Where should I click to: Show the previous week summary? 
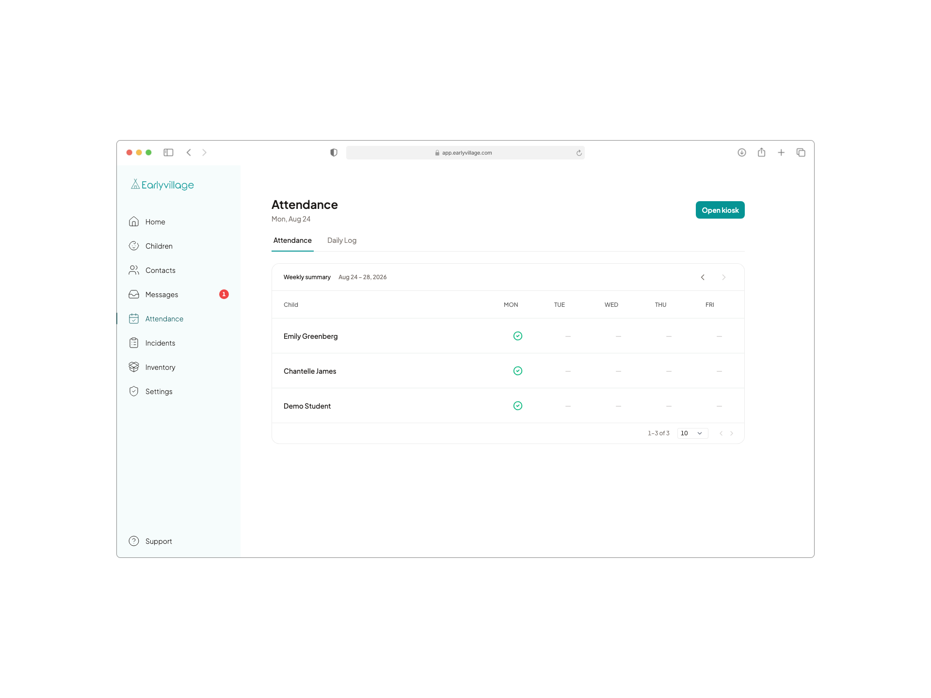pyautogui.click(x=703, y=277)
